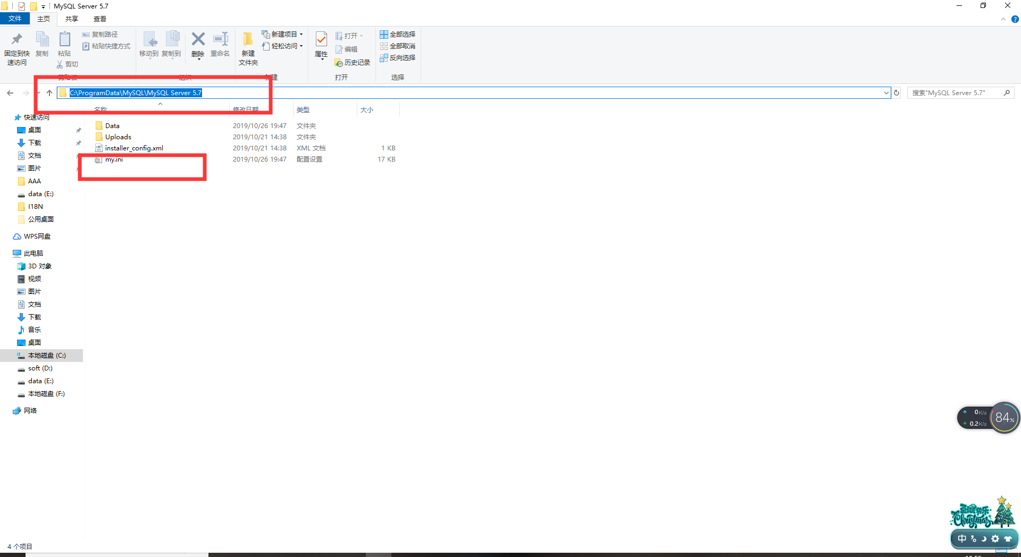Click 全部选择 select all

[x=397, y=35]
